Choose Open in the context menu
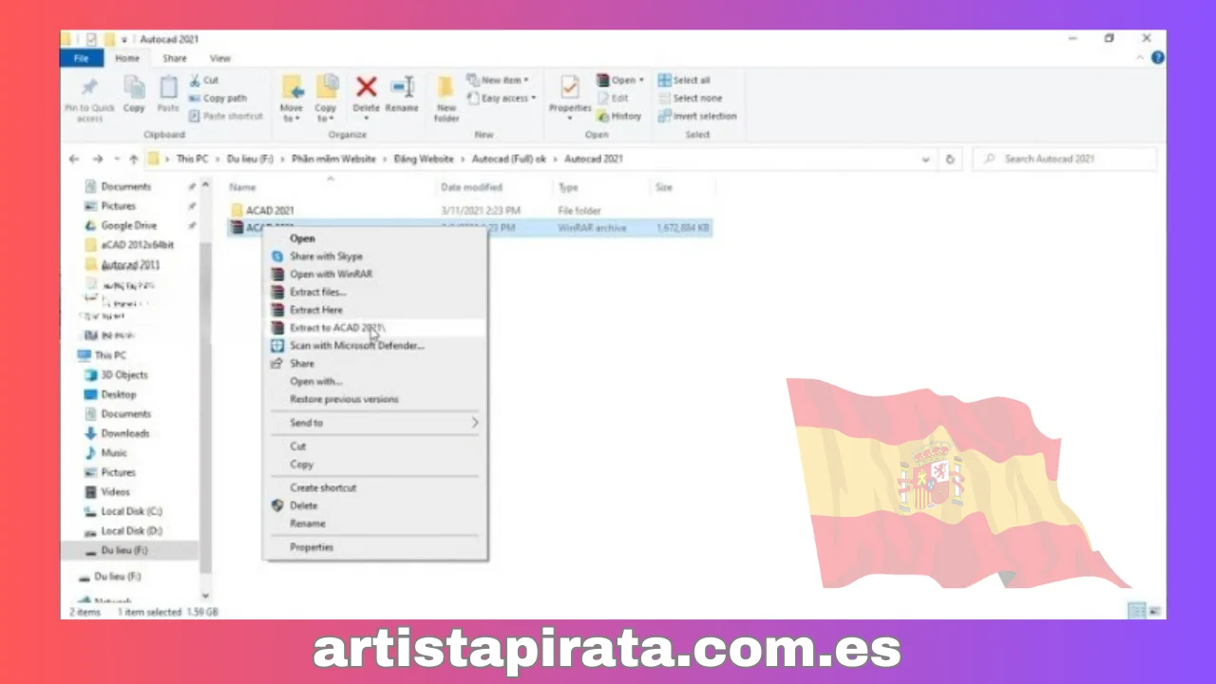 click(374, 238)
